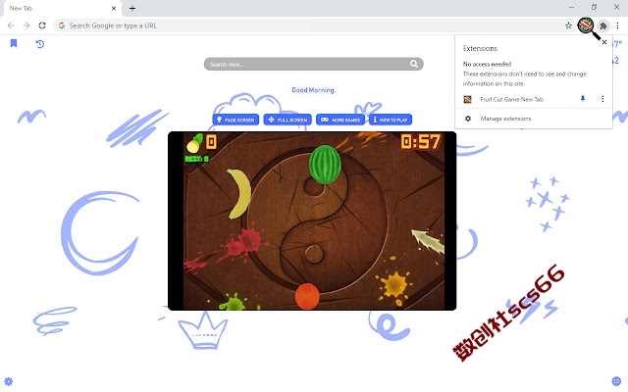Click the bookmark icon on the new tab page
This screenshot has width=628, height=392.
14,43
